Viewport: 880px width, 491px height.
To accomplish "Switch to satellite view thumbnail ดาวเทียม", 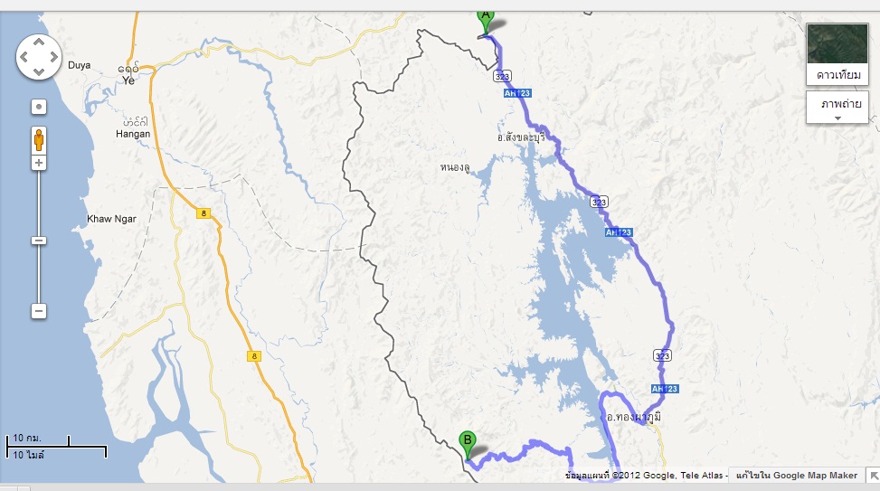I will point(837,54).
